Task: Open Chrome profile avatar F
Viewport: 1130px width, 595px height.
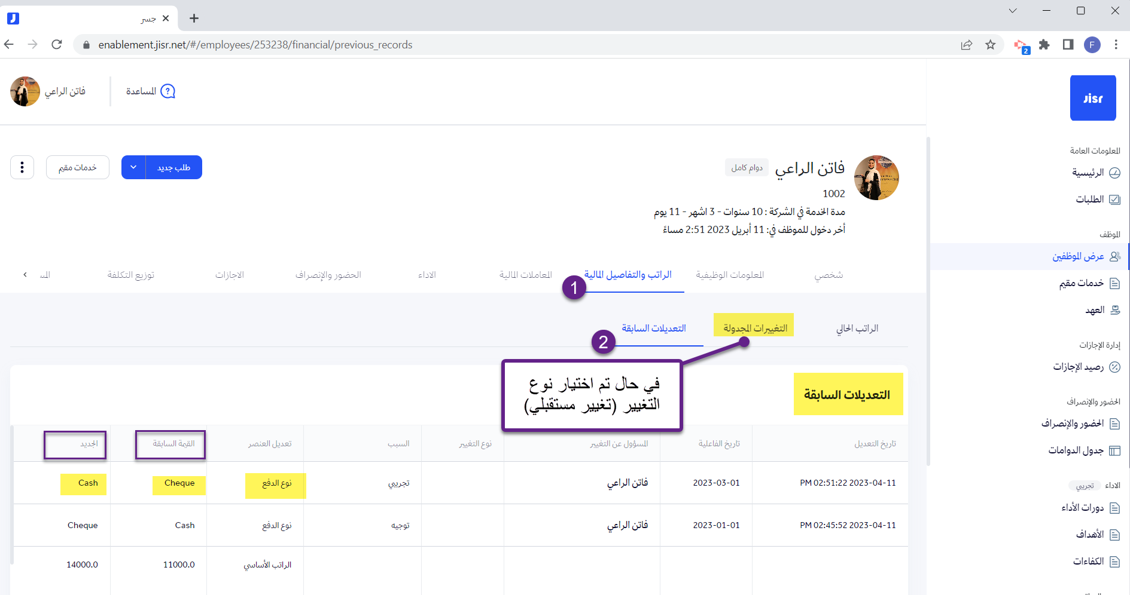Action: [1092, 45]
